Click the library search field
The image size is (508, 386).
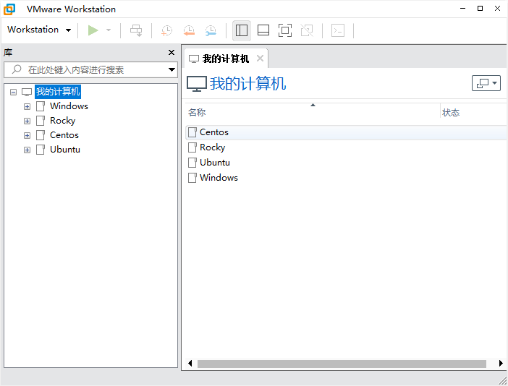point(90,70)
